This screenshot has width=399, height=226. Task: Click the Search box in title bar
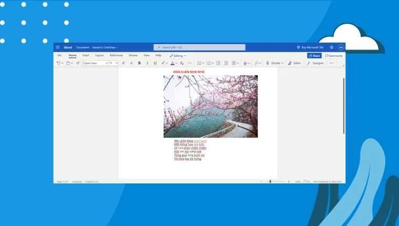199,47
